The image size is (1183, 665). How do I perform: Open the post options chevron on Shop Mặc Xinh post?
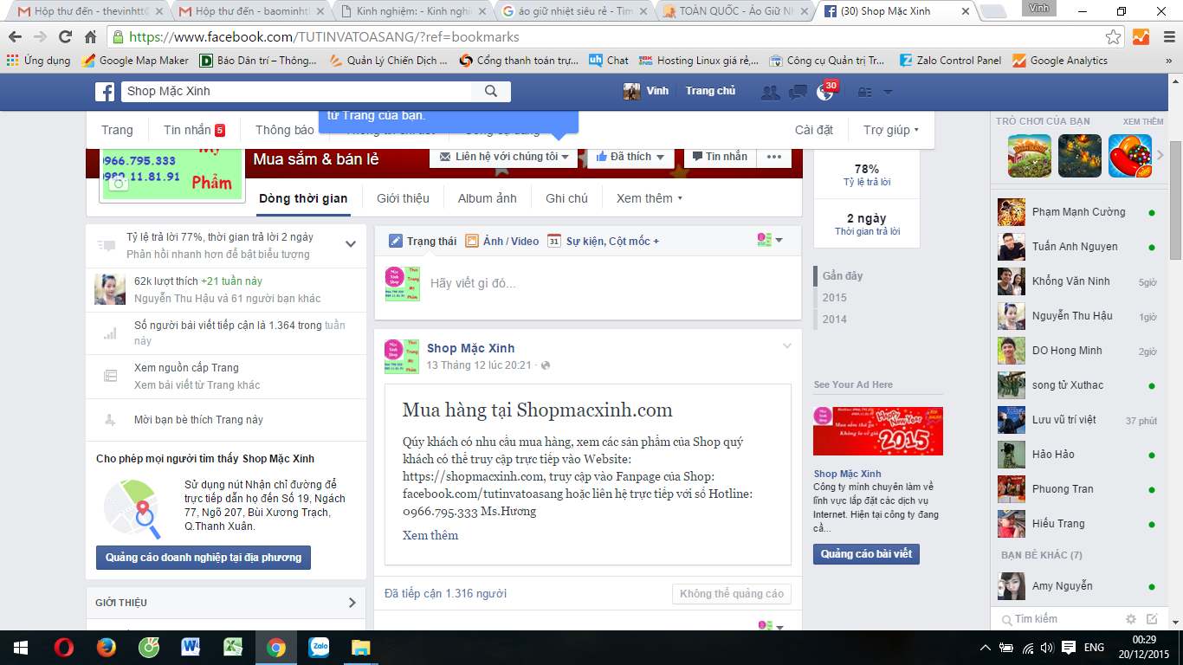787,346
